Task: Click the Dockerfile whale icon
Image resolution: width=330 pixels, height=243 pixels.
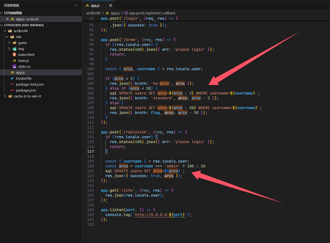Action: pos(12,79)
